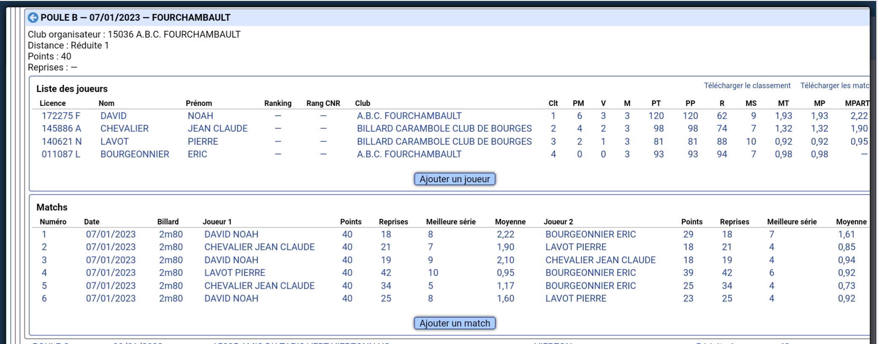The height and width of the screenshot is (344, 880).
Task: Open Télécharger le classement link
Action: 747,86
